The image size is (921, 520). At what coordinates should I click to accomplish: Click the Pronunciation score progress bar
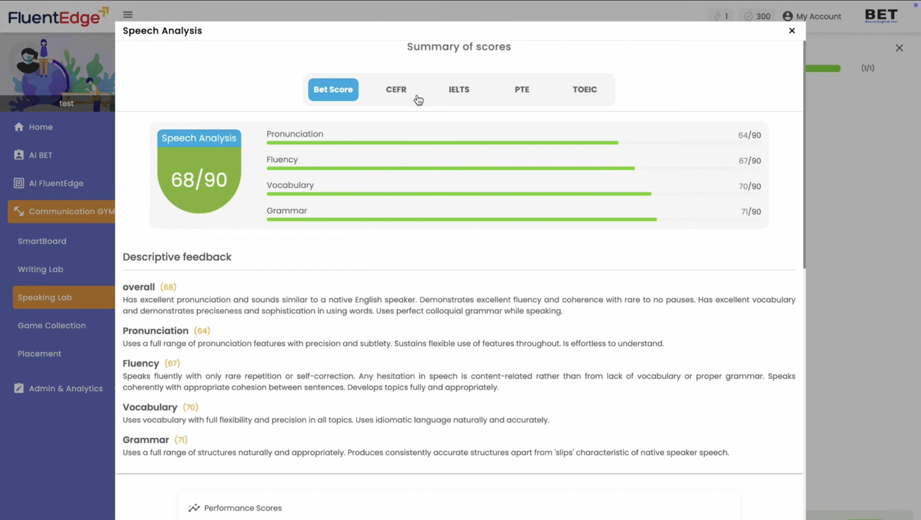click(442, 143)
